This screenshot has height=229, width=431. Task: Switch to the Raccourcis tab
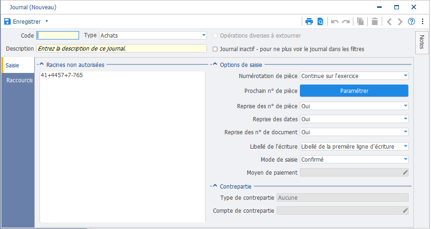click(19, 80)
